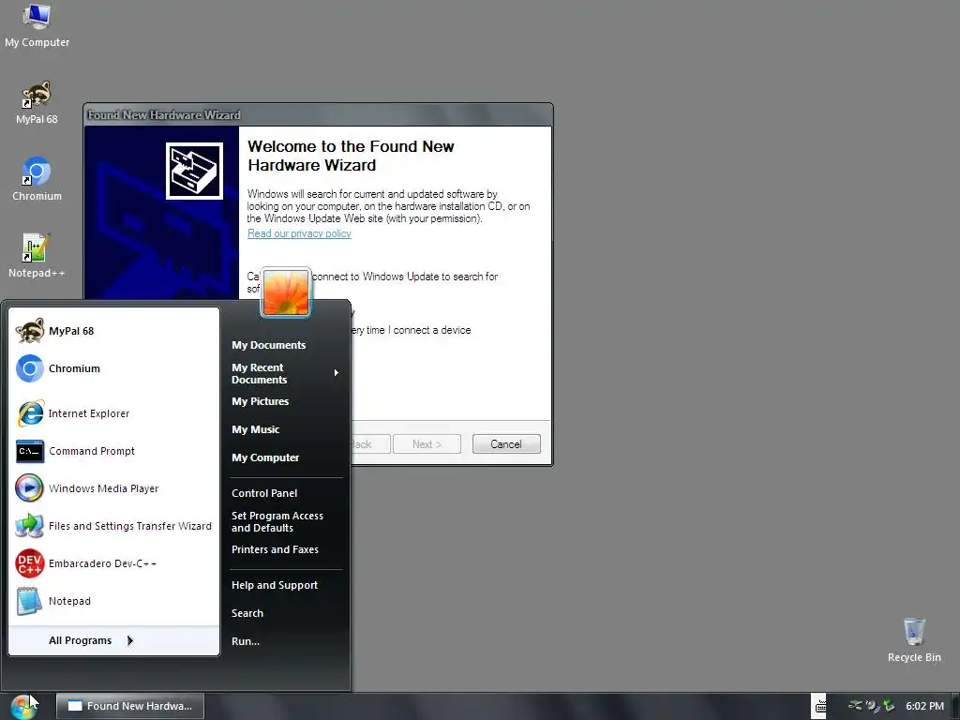
Task: Open My Music from Start menu
Action: [286, 429]
